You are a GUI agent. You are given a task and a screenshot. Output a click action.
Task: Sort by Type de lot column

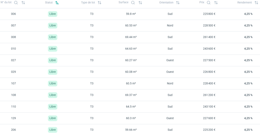pyautogui.click(x=99, y=3)
